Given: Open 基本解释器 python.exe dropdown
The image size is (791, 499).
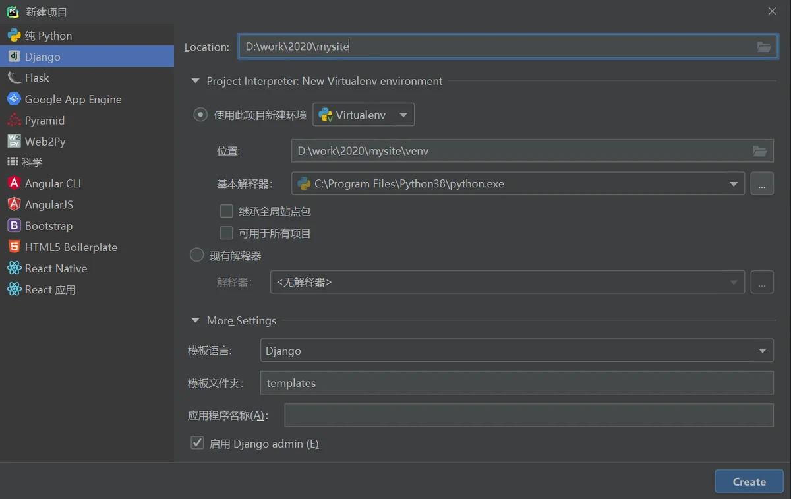Looking at the screenshot, I should (518, 183).
